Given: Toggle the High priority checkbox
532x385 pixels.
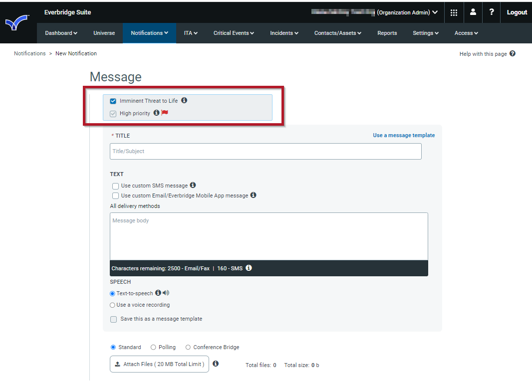Looking at the screenshot, I should pyautogui.click(x=113, y=114).
